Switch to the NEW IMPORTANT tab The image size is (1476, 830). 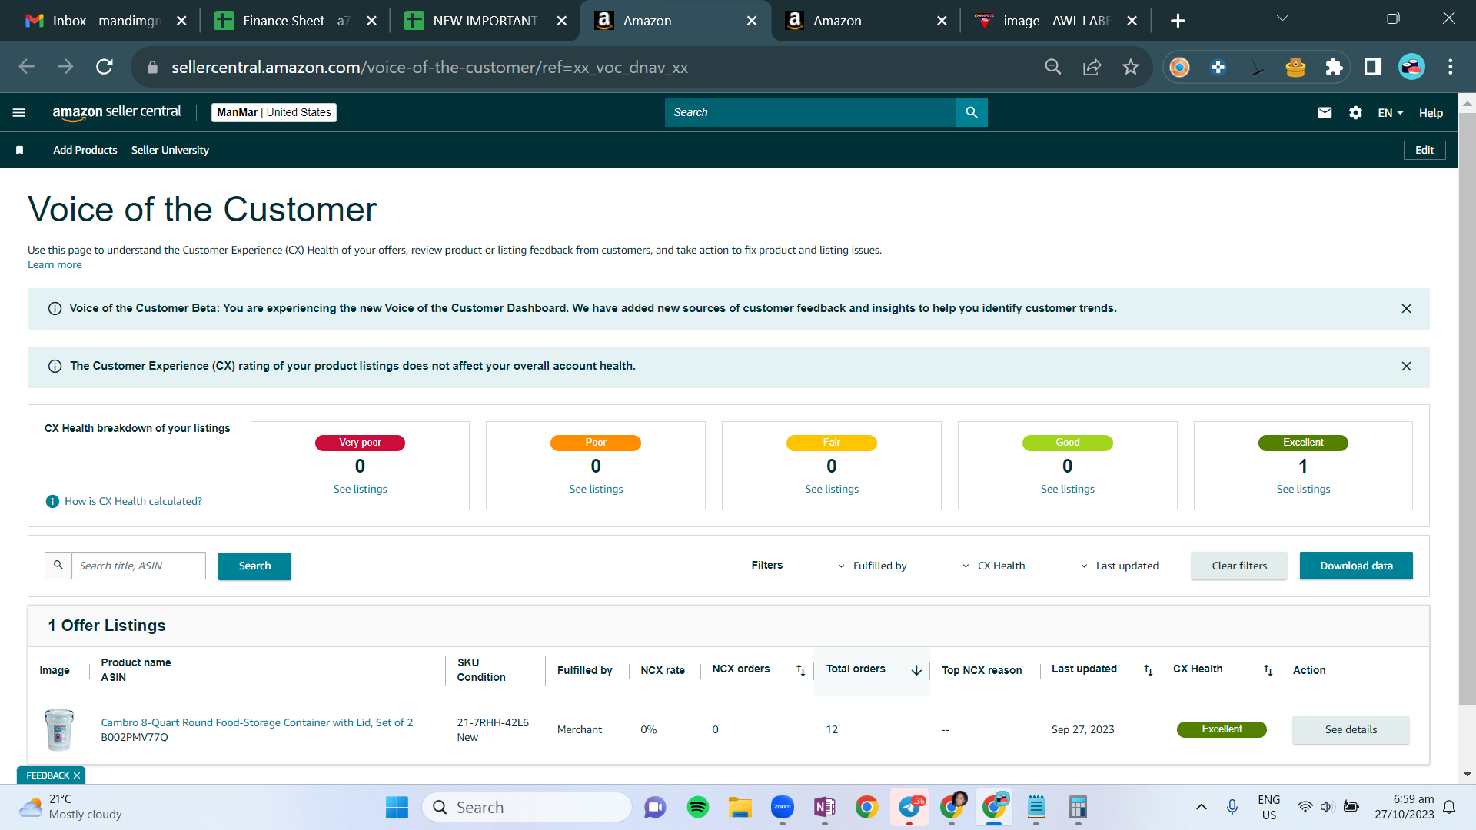(x=485, y=21)
